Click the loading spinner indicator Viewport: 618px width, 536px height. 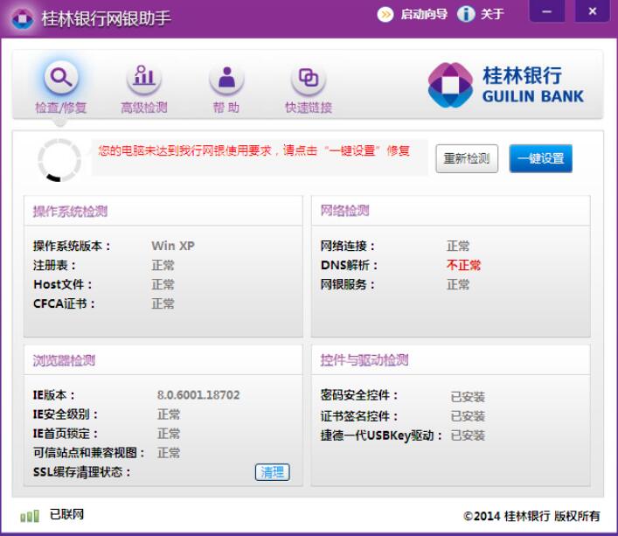click(59, 160)
